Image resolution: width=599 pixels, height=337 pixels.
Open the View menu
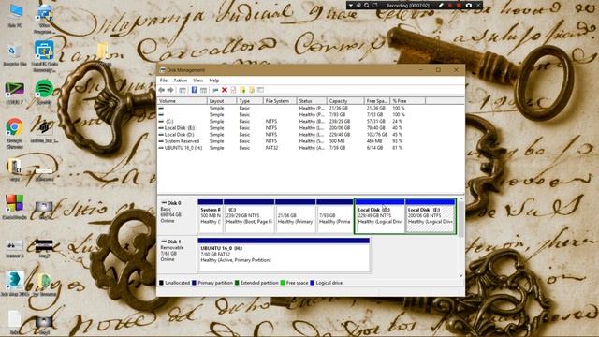point(197,81)
